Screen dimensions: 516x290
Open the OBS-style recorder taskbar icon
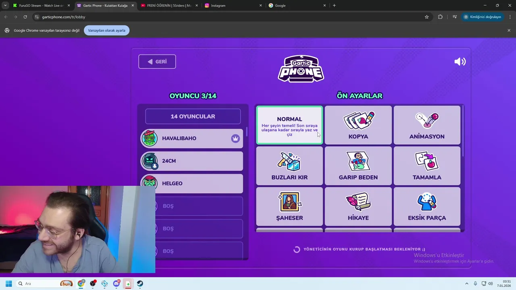(x=93, y=284)
